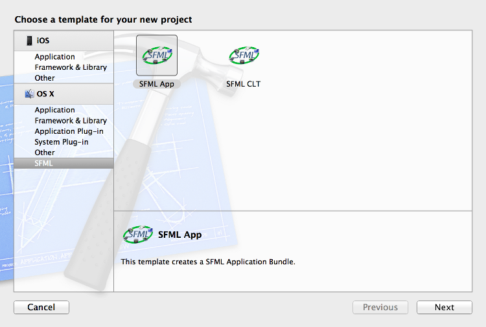Select System Plug-in category
The width and height of the screenshot is (486, 327).
[x=62, y=142]
